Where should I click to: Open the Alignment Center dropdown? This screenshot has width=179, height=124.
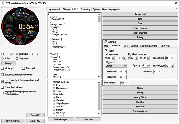[x=116, y=66]
